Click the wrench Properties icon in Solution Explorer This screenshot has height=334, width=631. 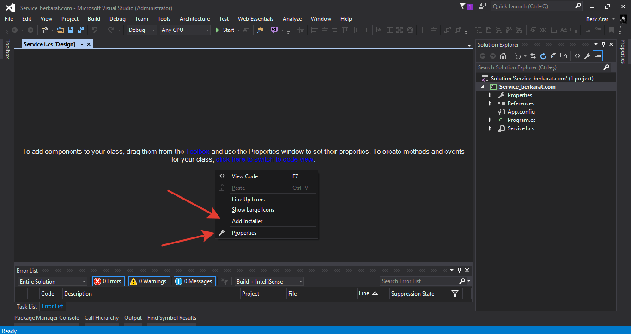pos(588,56)
